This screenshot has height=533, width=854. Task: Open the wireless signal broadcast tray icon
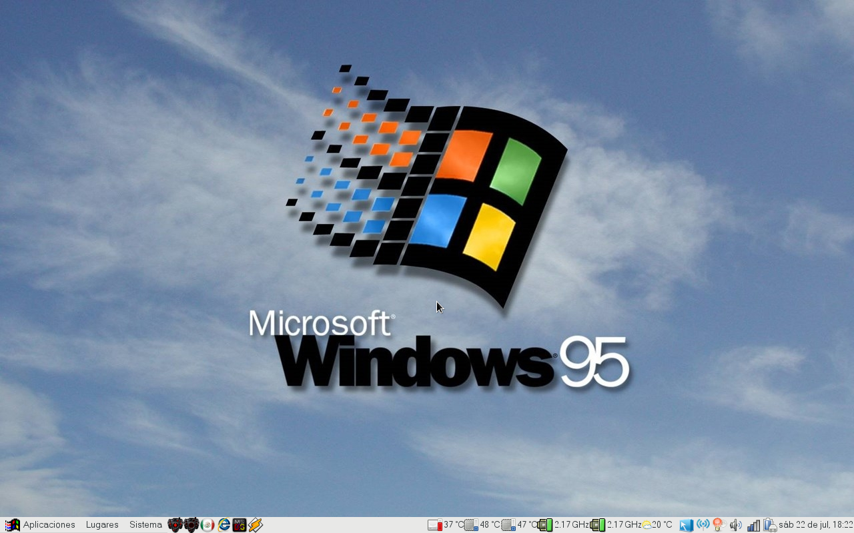click(x=703, y=525)
